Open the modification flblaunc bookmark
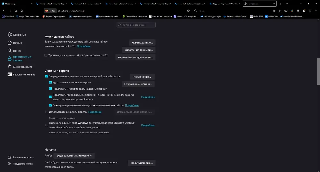The width and height of the screenshot is (320, 172). click(x=292, y=16)
